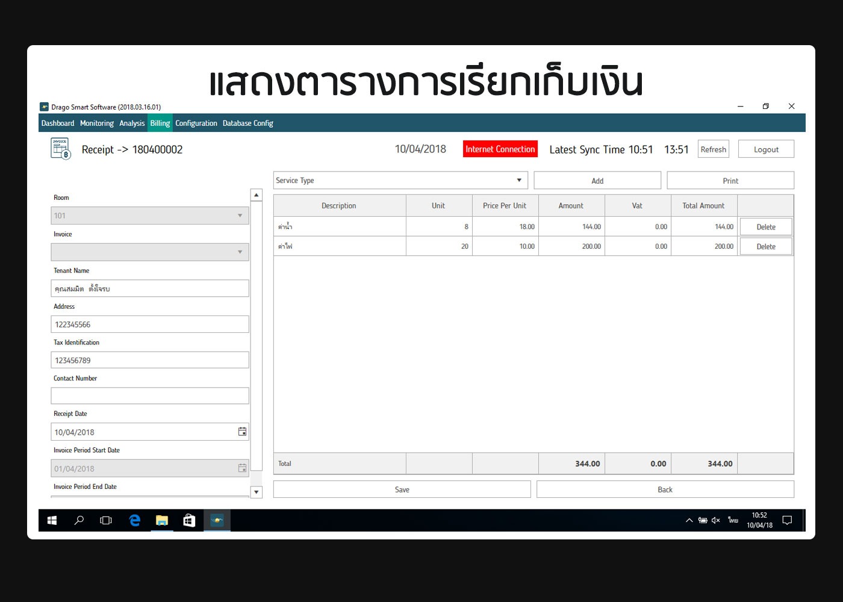
Task: Select the Billing tab
Action: (x=160, y=123)
